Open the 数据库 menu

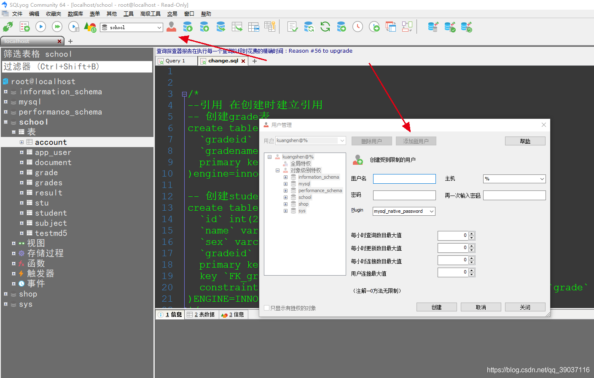[x=75, y=14]
